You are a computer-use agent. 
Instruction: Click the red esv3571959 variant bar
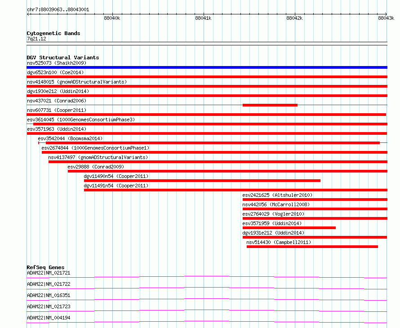point(289,228)
